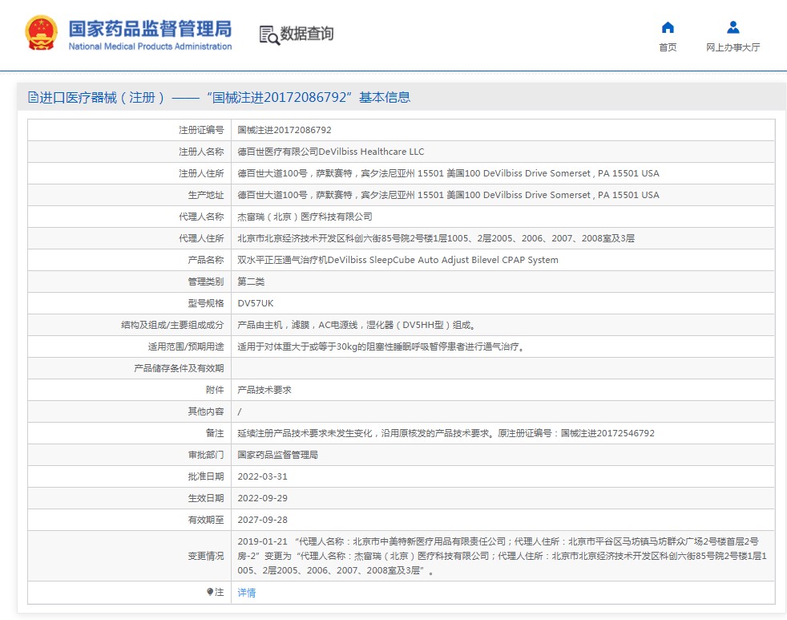787x620 pixels.
Task: Select 杰富瑞（北京）医疗科技有限公司 agent name
Action: [305, 217]
